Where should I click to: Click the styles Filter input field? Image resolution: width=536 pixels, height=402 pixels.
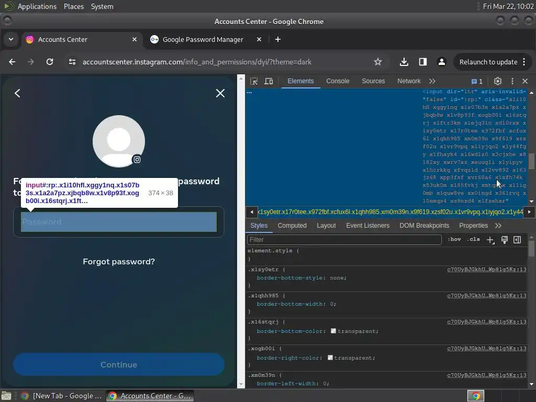pos(344,240)
